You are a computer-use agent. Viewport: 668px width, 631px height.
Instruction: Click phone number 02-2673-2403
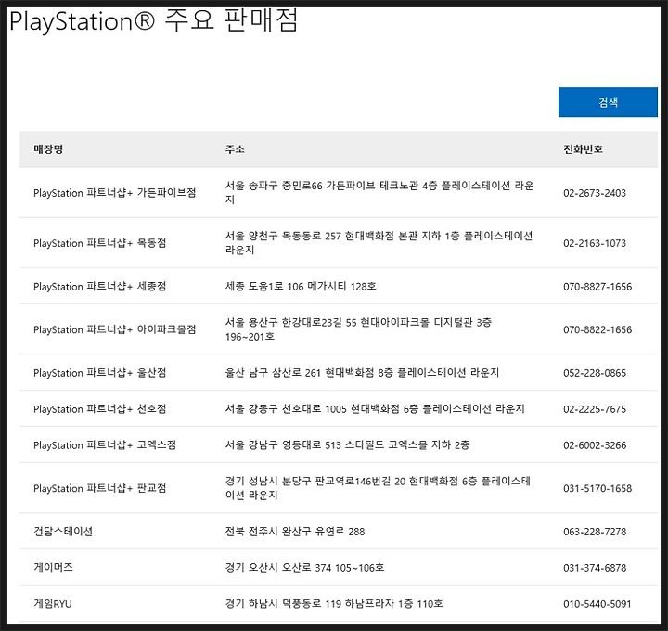point(595,193)
